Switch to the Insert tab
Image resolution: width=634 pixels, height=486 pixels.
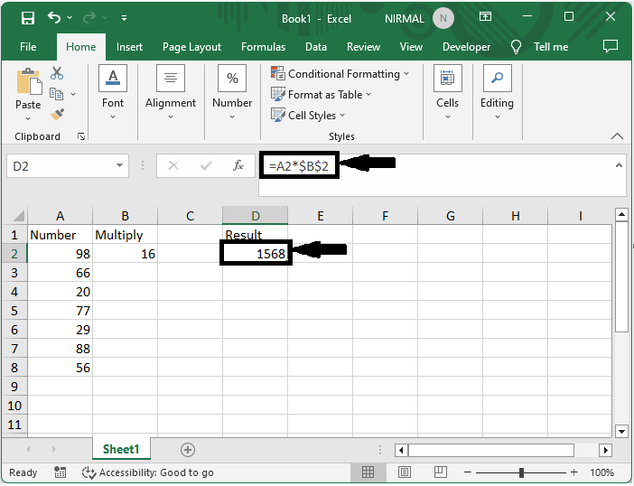point(129,47)
